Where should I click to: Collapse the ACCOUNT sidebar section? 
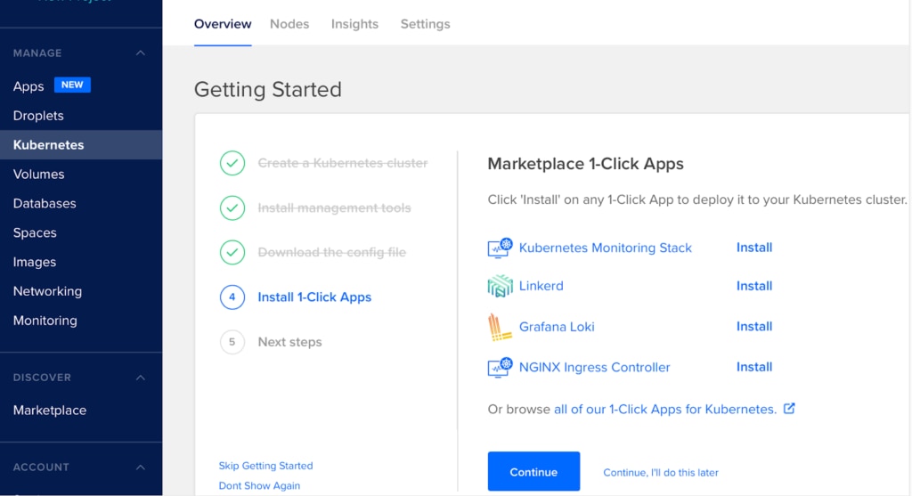(140, 468)
